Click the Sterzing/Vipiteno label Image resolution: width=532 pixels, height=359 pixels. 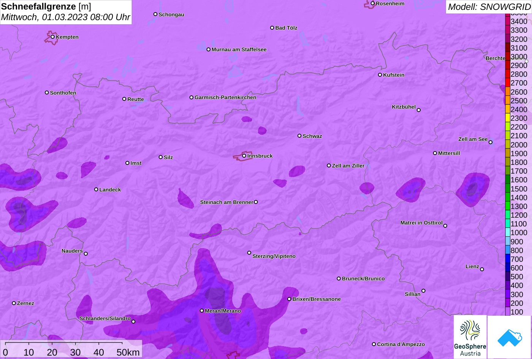click(274, 256)
